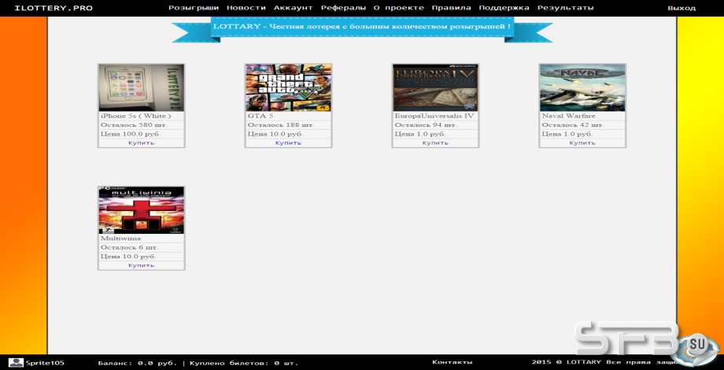Viewport: 724px width, 370px height.
Task: Open the Рефералы page
Action: click(x=343, y=8)
